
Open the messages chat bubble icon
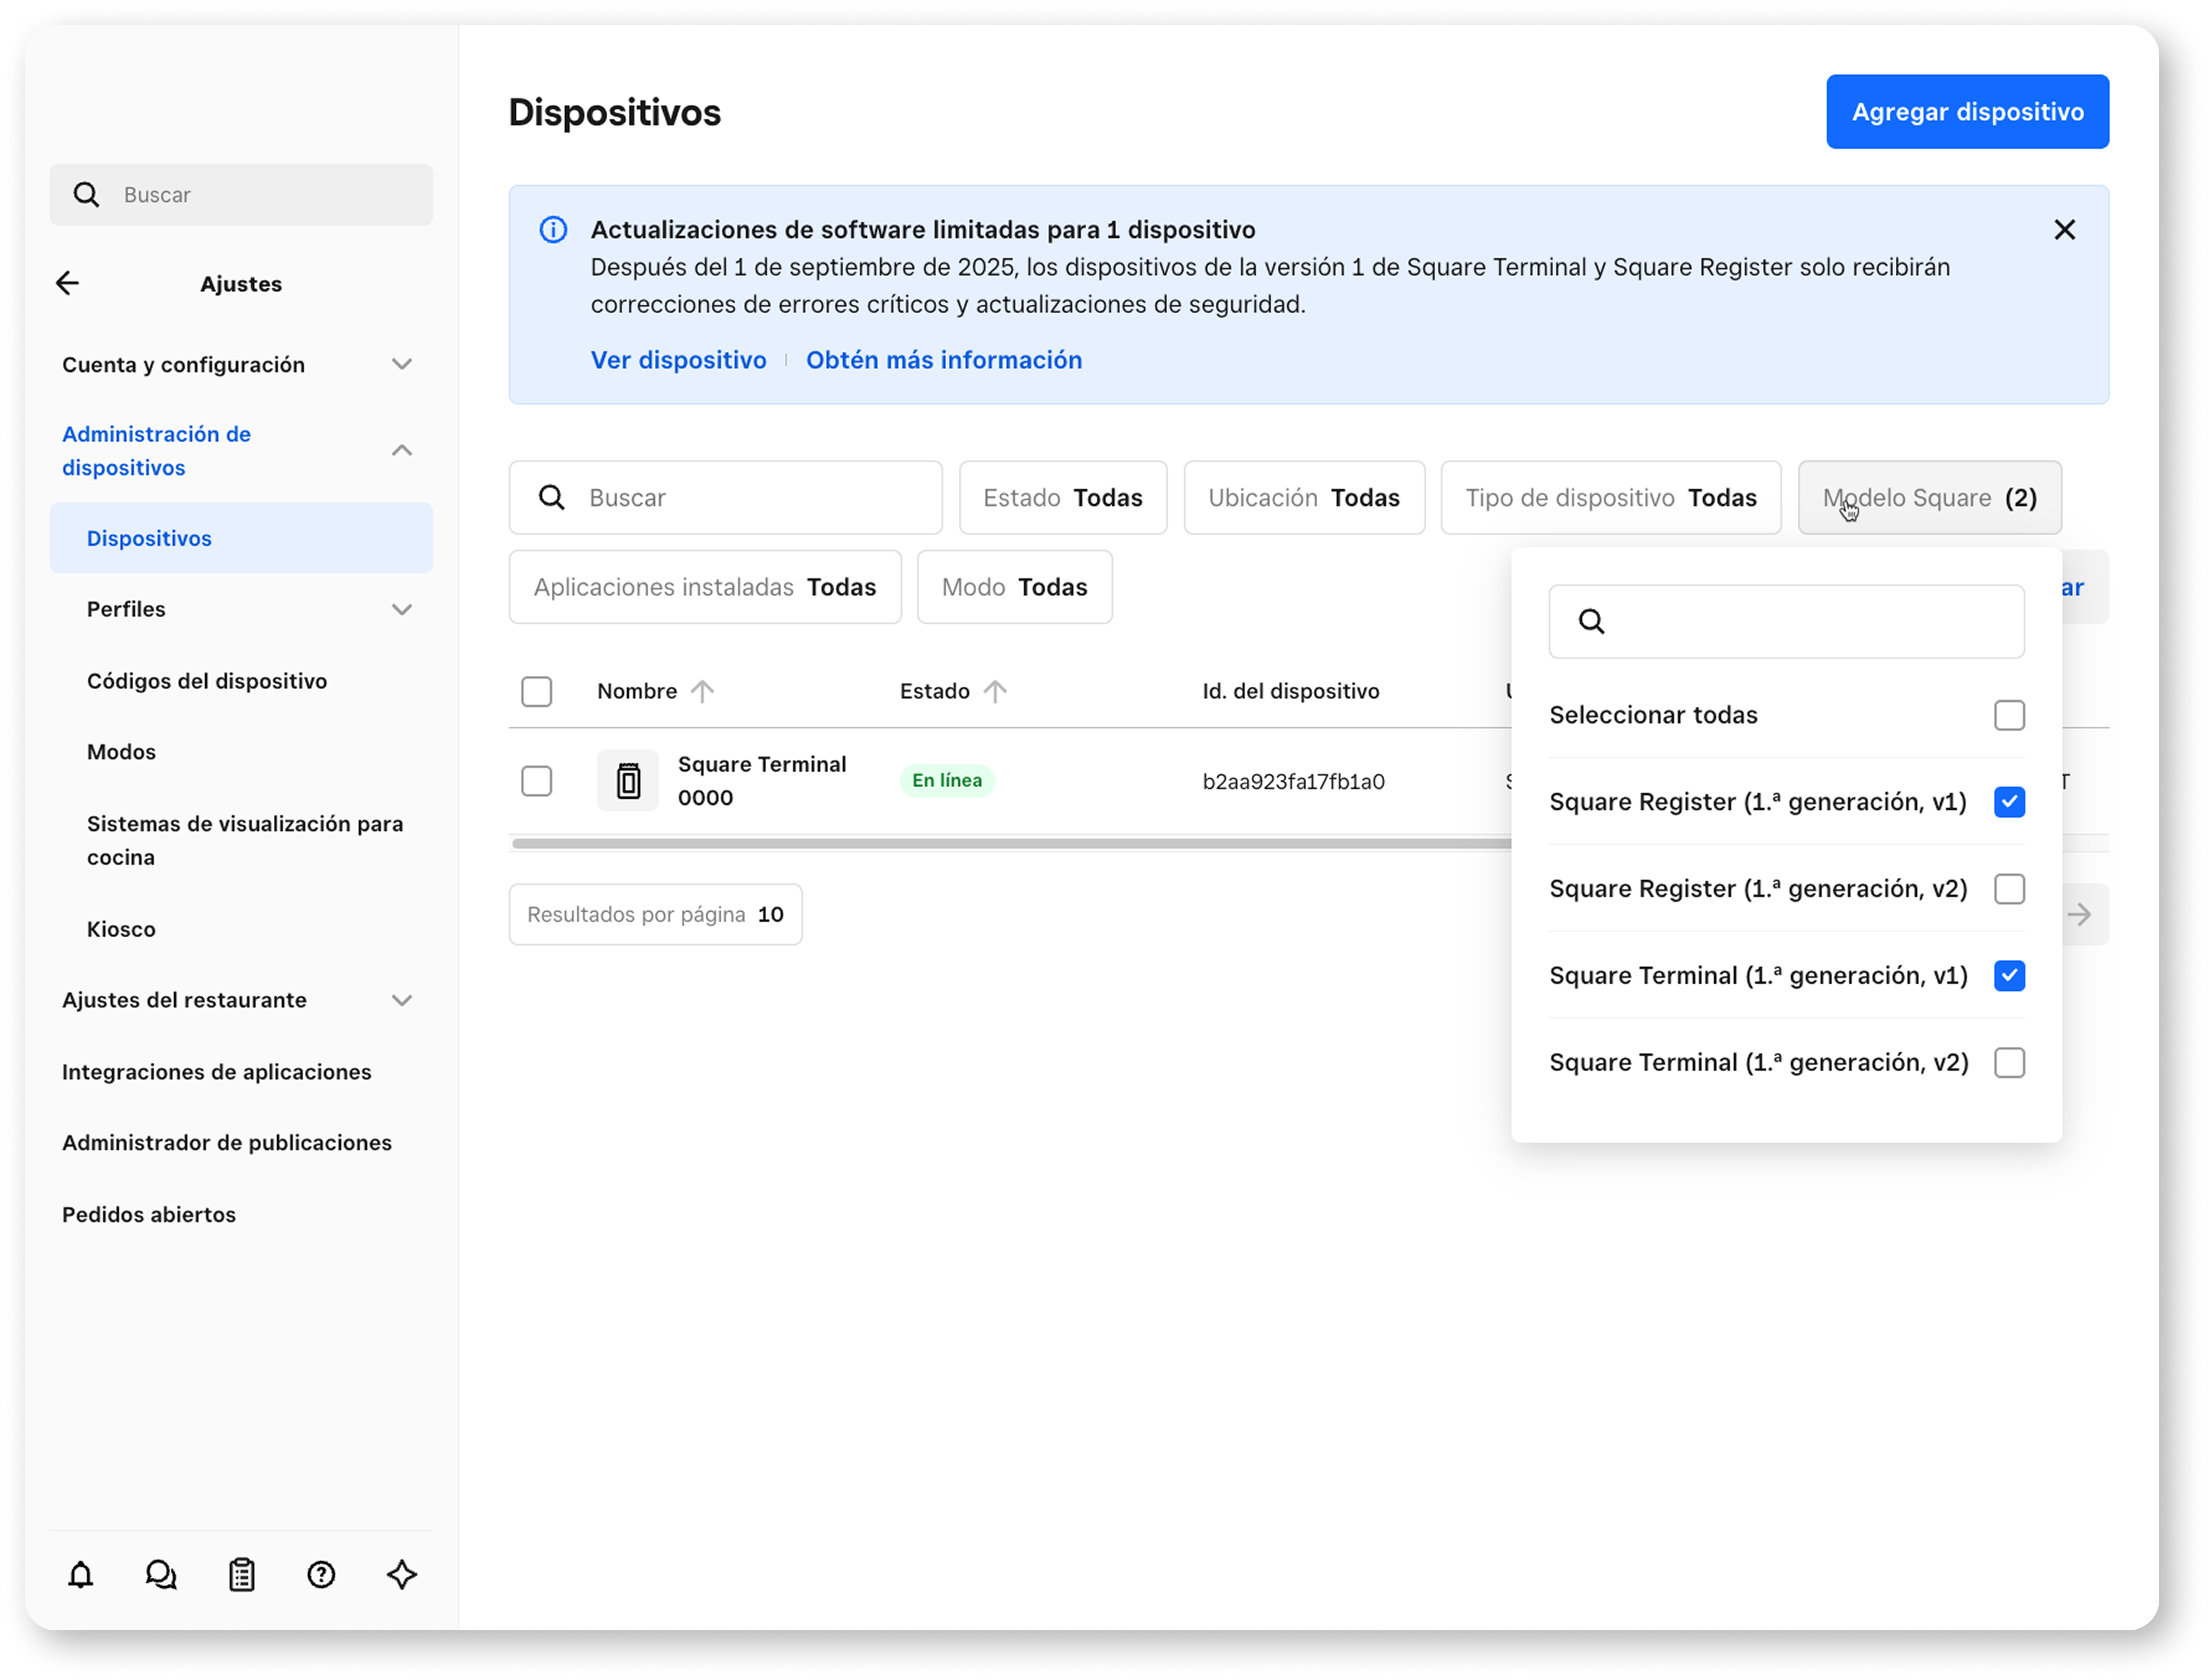[x=161, y=1575]
